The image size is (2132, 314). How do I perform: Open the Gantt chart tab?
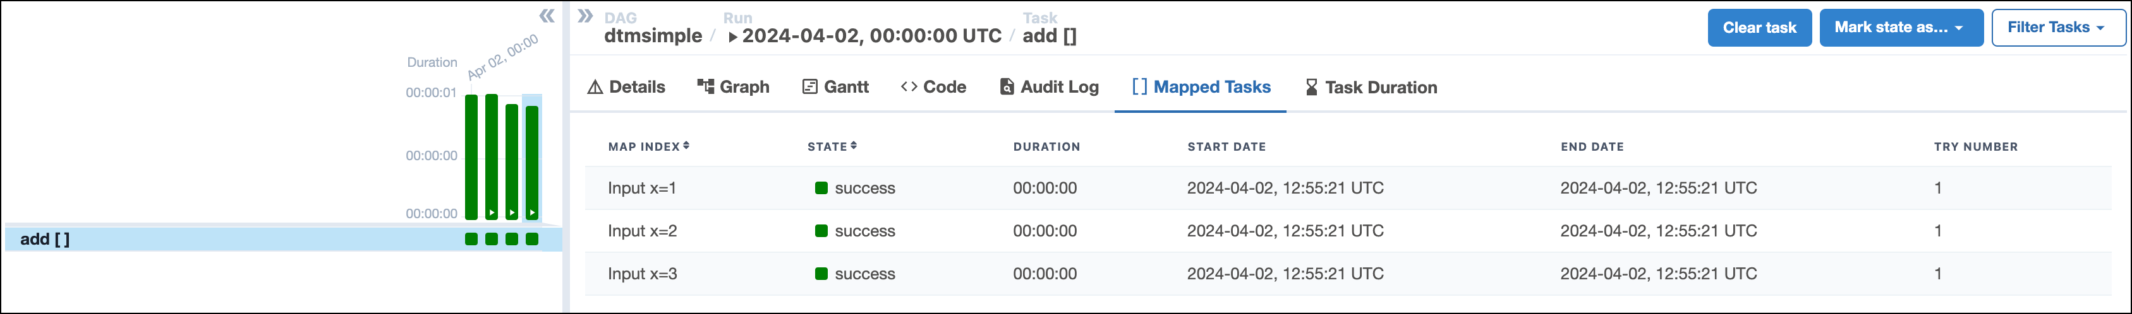[x=835, y=87]
